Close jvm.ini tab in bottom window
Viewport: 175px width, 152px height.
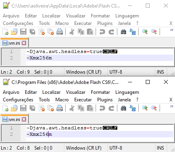[x=24, y=120]
